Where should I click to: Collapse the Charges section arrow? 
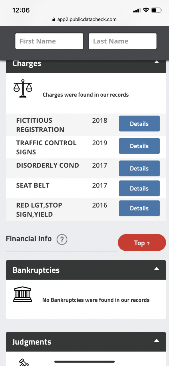[x=156, y=62]
